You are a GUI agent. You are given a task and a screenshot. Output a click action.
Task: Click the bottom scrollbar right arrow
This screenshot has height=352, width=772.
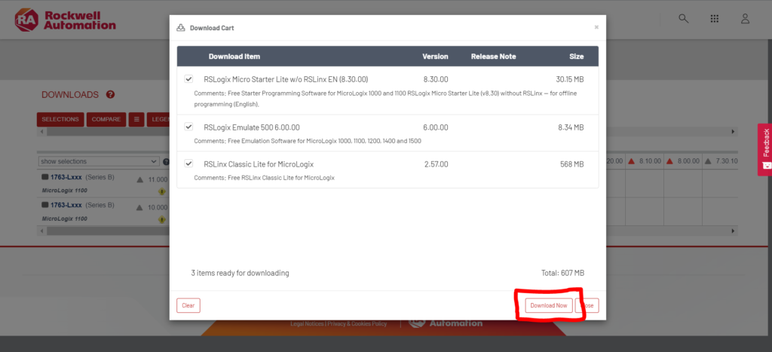coord(733,231)
